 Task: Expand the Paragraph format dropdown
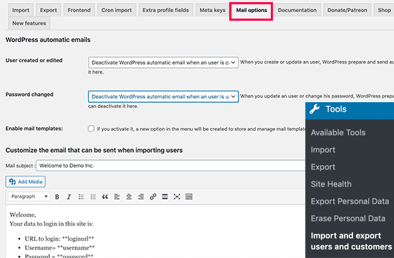coord(29,197)
